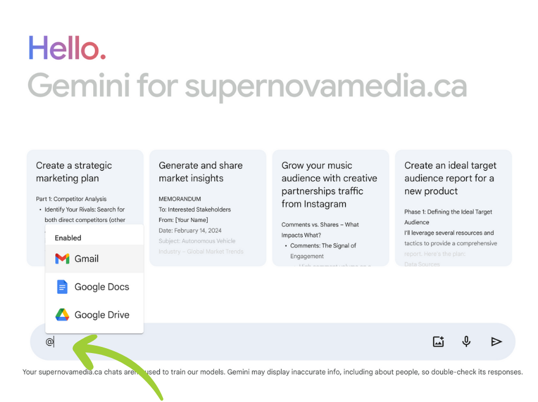
Task: Click the blue Google Docs icon
Action: [62, 287]
